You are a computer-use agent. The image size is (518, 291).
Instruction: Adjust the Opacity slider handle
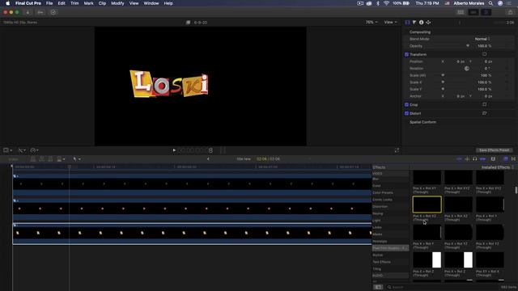click(468, 46)
